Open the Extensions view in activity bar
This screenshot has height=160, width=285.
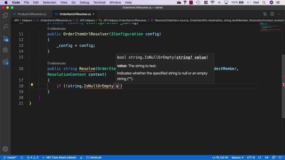click(x=5, y=62)
